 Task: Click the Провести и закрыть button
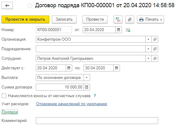(x=25, y=19)
